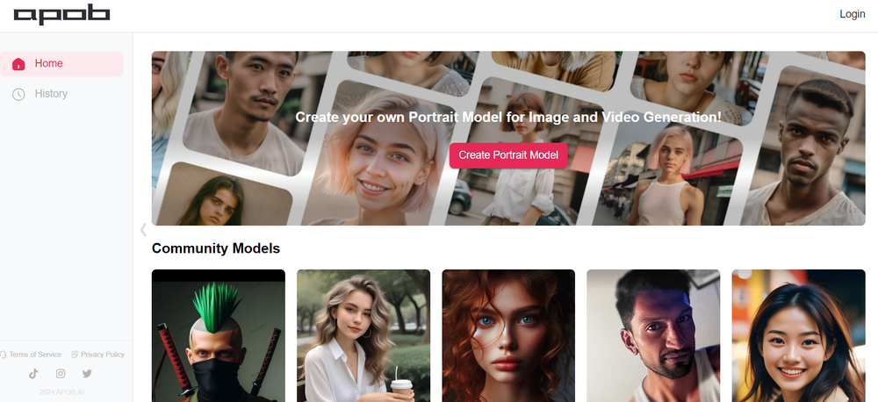878x402 pixels.
Task: Select the Home menu item
Action: click(61, 64)
